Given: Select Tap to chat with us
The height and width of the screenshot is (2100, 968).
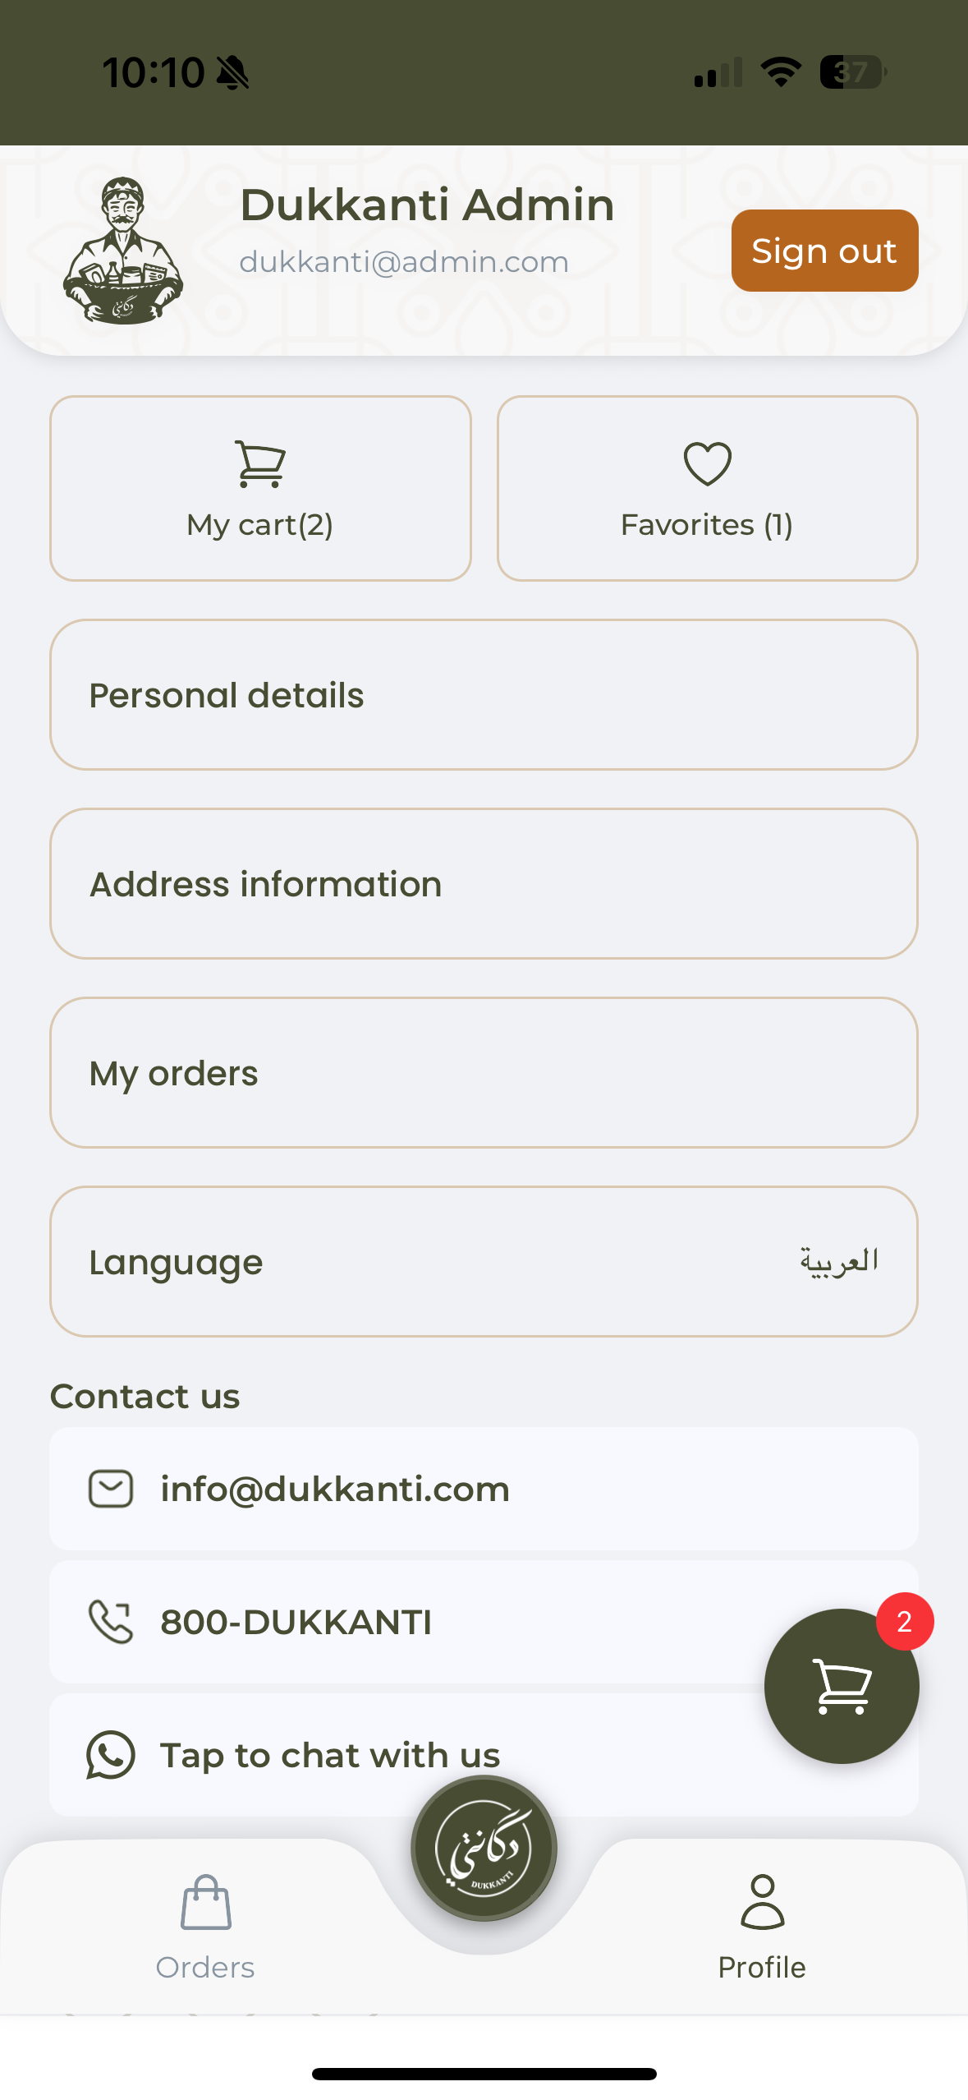Looking at the screenshot, I should (x=330, y=1755).
